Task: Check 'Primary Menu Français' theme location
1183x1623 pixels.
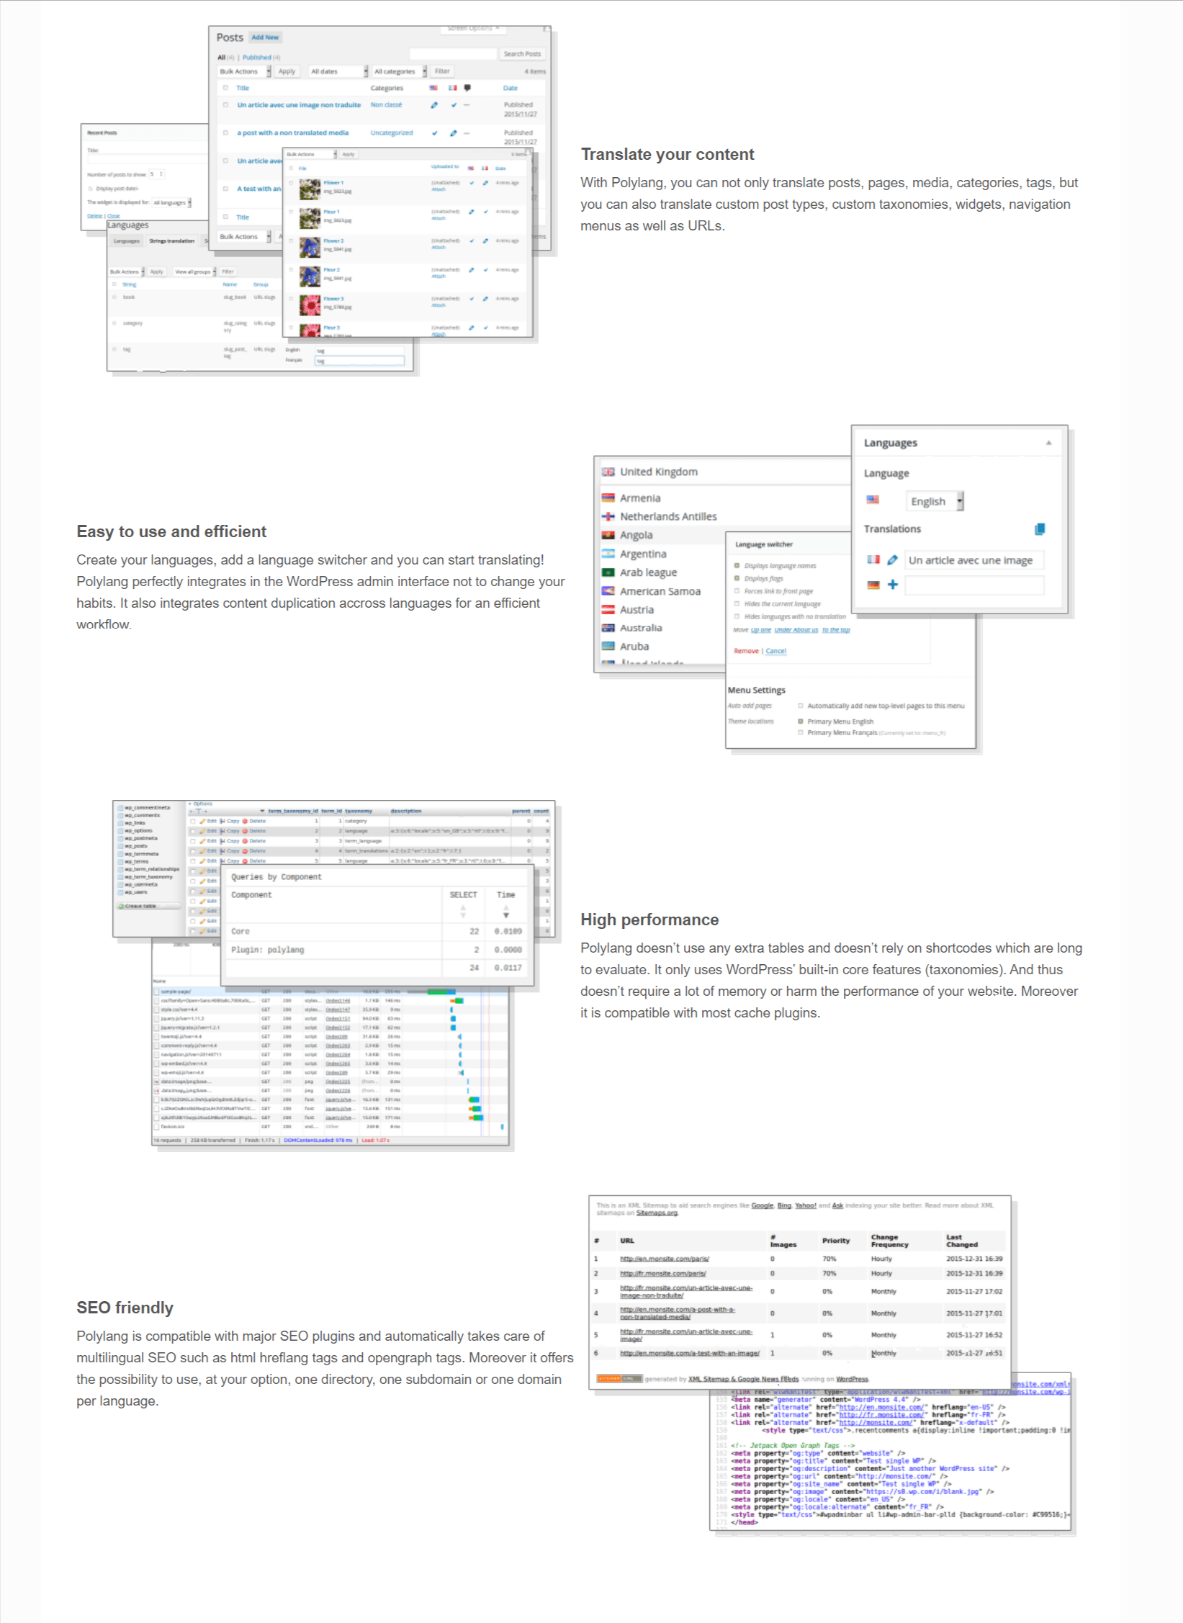Action: 801,732
